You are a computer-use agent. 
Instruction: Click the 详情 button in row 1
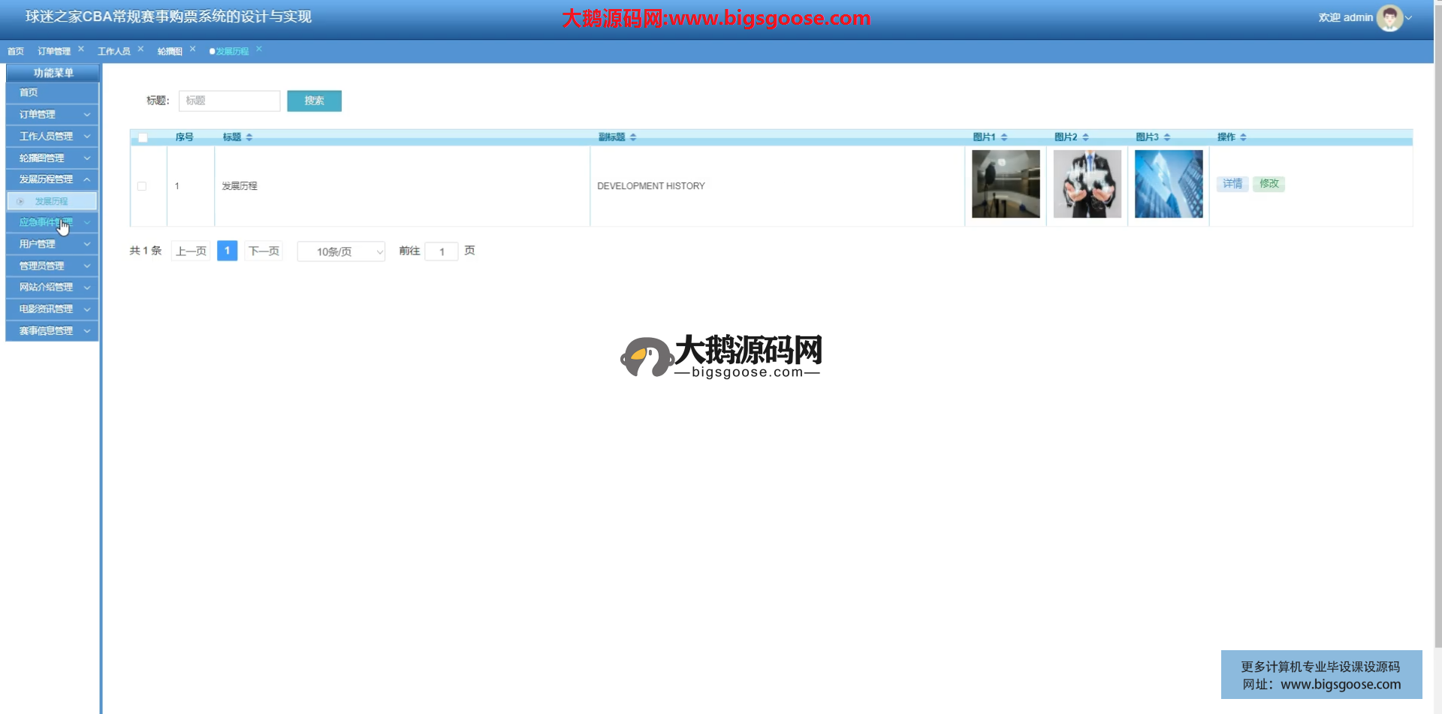pyautogui.click(x=1232, y=184)
